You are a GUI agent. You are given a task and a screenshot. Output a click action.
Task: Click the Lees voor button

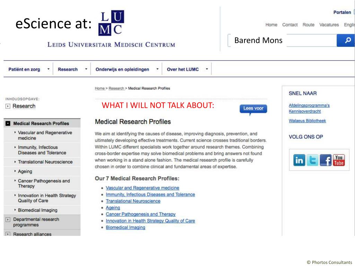[x=253, y=108]
